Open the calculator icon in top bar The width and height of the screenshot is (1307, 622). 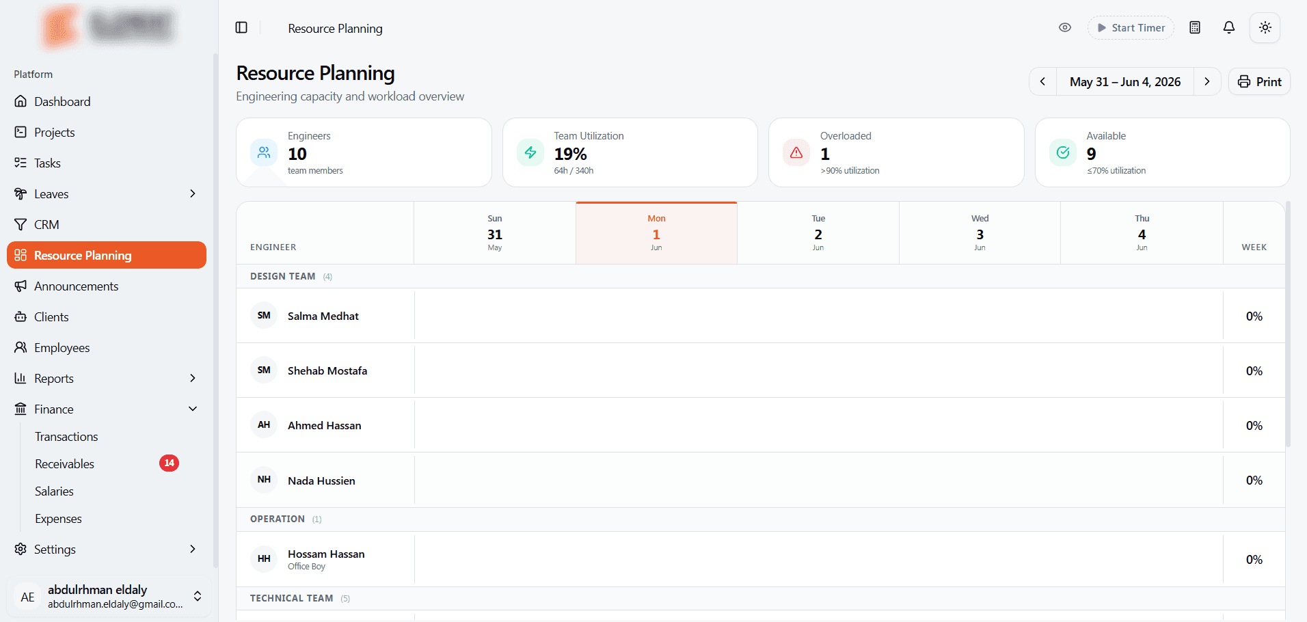(x=1195, y=28)
